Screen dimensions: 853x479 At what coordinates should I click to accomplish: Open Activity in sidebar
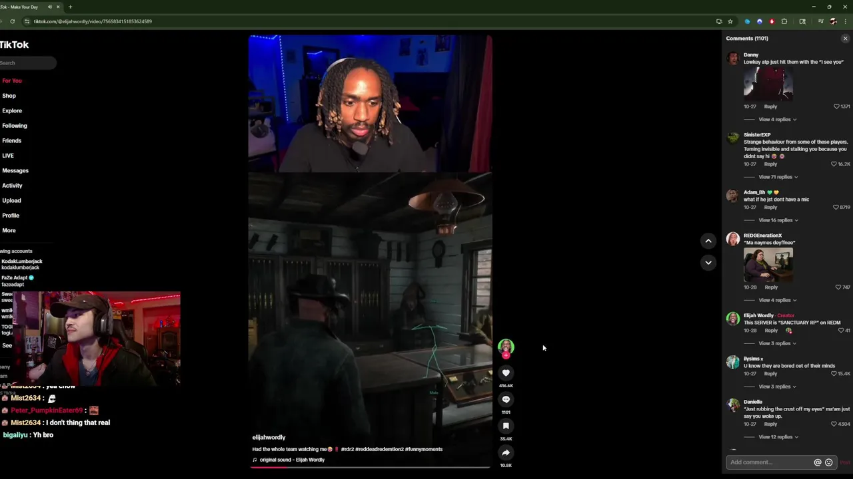12,186
